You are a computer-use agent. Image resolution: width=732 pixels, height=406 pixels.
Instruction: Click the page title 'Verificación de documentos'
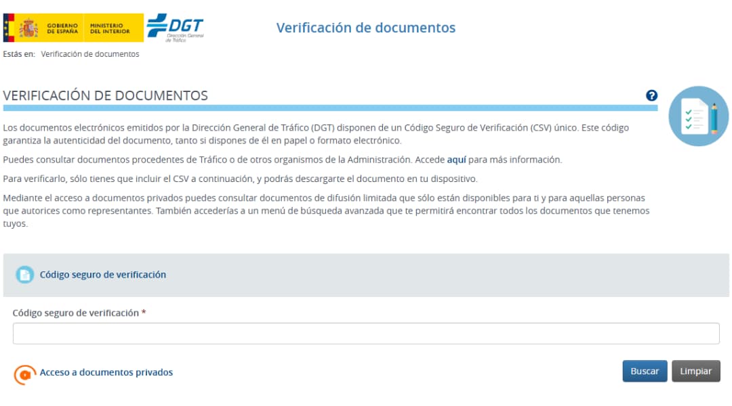[x=366, y=28]
